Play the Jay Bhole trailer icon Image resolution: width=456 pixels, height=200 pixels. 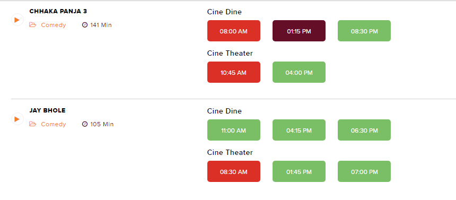tap(17, 119)
